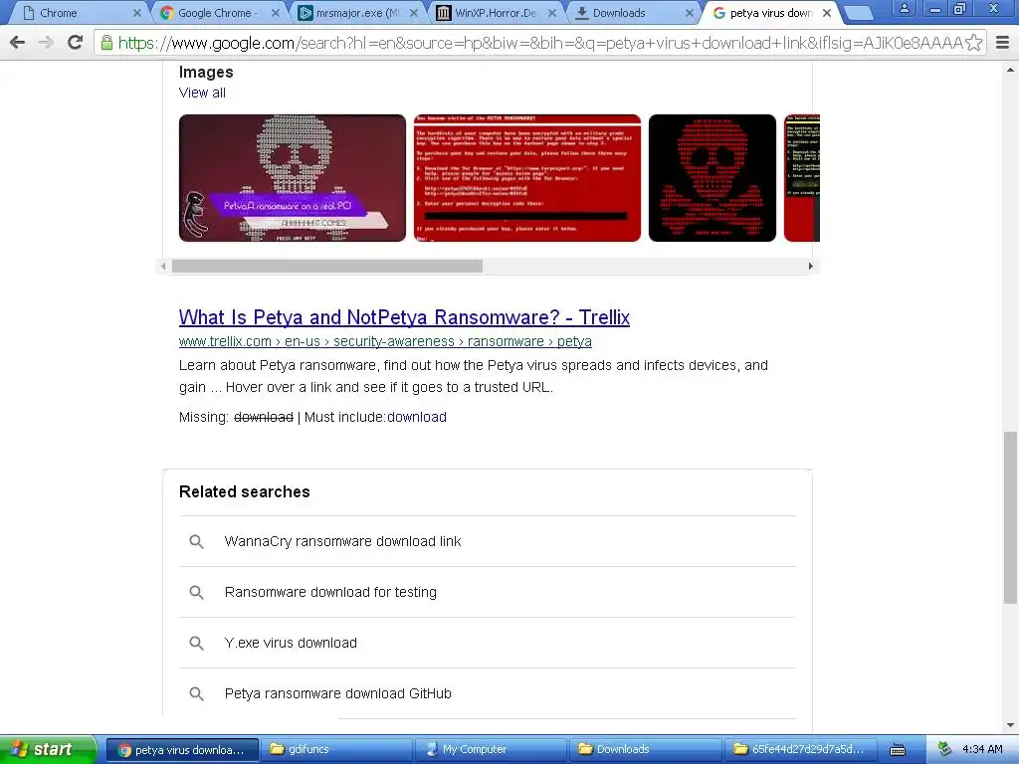Switch to the Google Chrome tab
The width and height of the screenshot is (1019, 764).
click(x=218, y=13)
